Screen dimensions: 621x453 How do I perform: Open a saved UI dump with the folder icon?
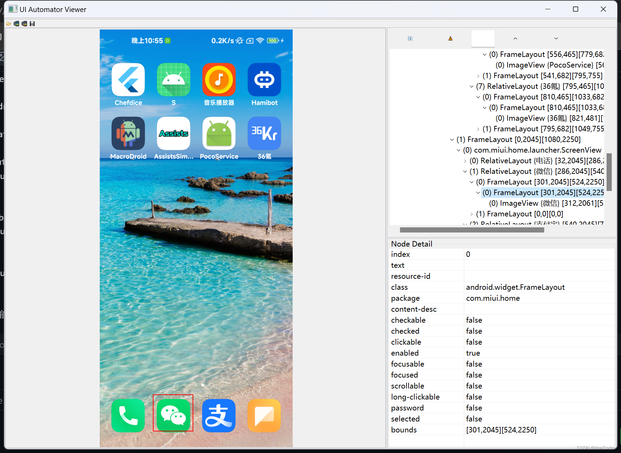point(9,24)
